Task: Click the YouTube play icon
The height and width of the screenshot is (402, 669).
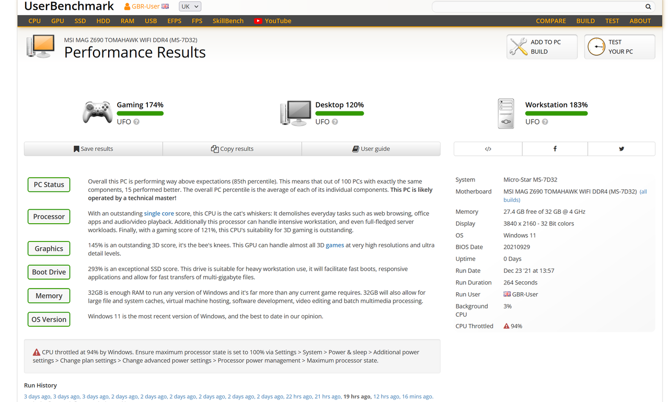Action: point(258,21)
